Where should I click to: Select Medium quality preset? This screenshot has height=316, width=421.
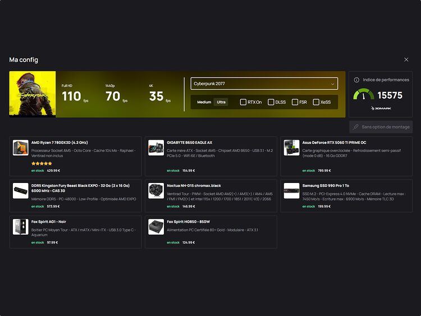pos(204,102)
